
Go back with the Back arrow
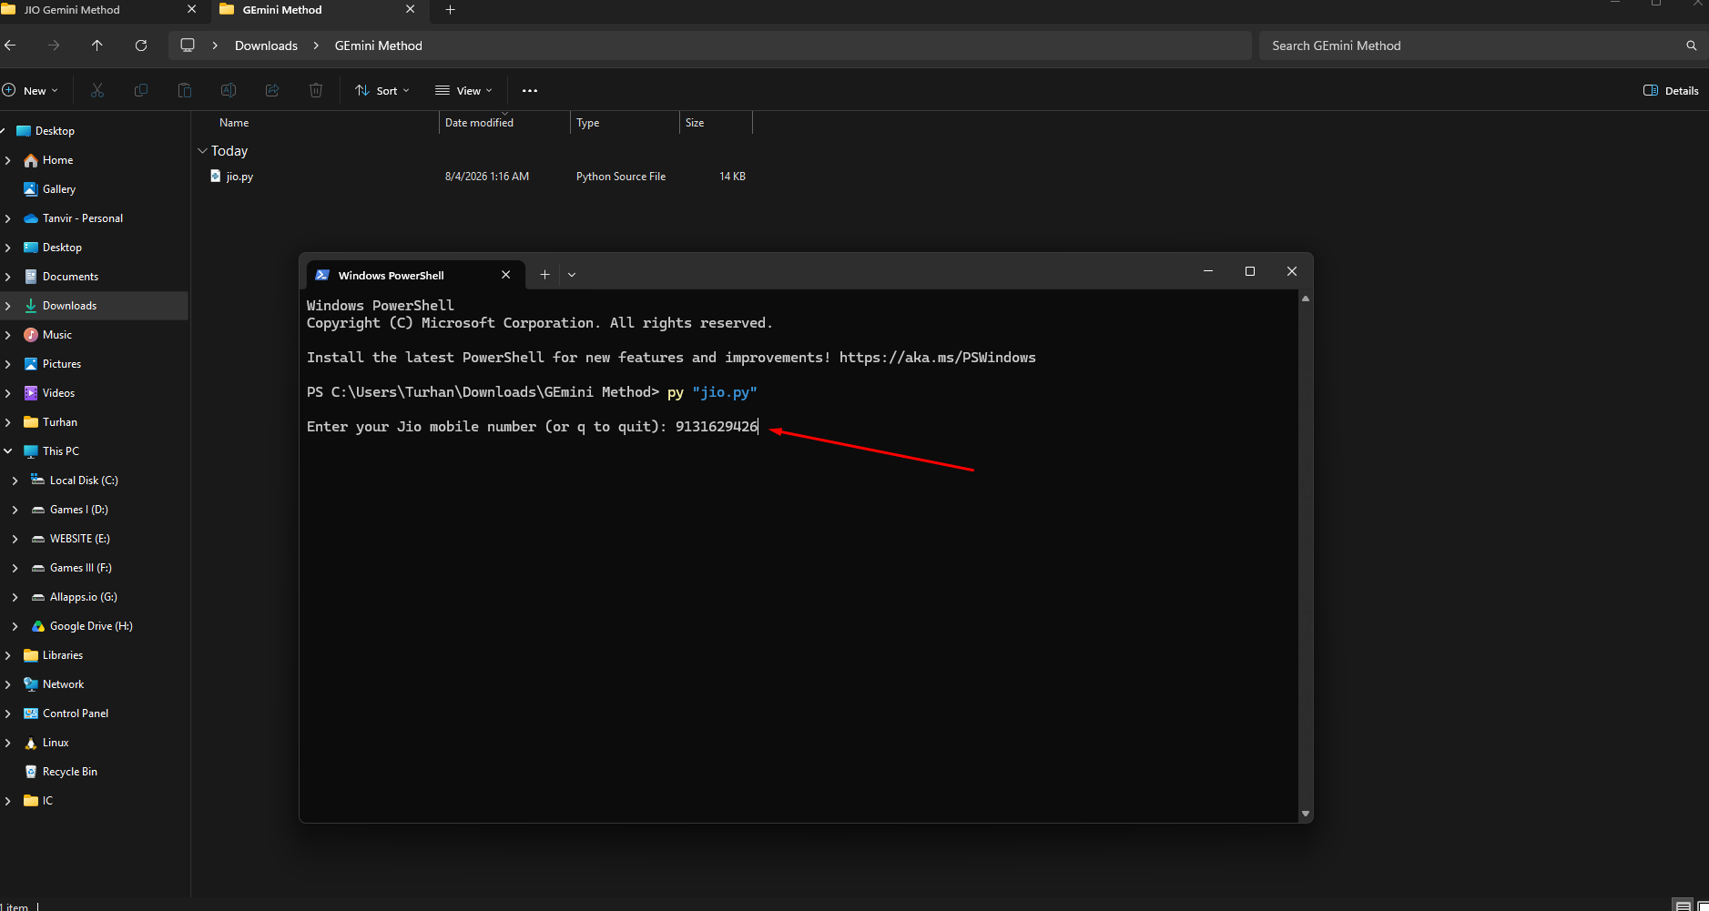click(x=10, y=46)
